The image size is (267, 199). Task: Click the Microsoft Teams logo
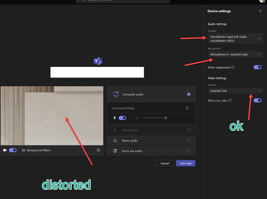pyautogui.click(x=98, y=61)
